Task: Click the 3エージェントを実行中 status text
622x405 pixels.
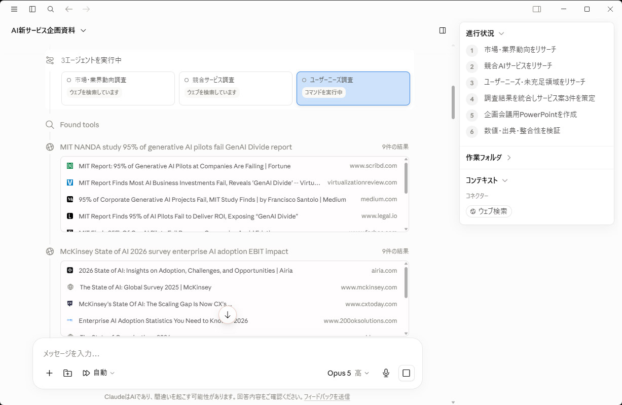Action: tap(91, 60)
